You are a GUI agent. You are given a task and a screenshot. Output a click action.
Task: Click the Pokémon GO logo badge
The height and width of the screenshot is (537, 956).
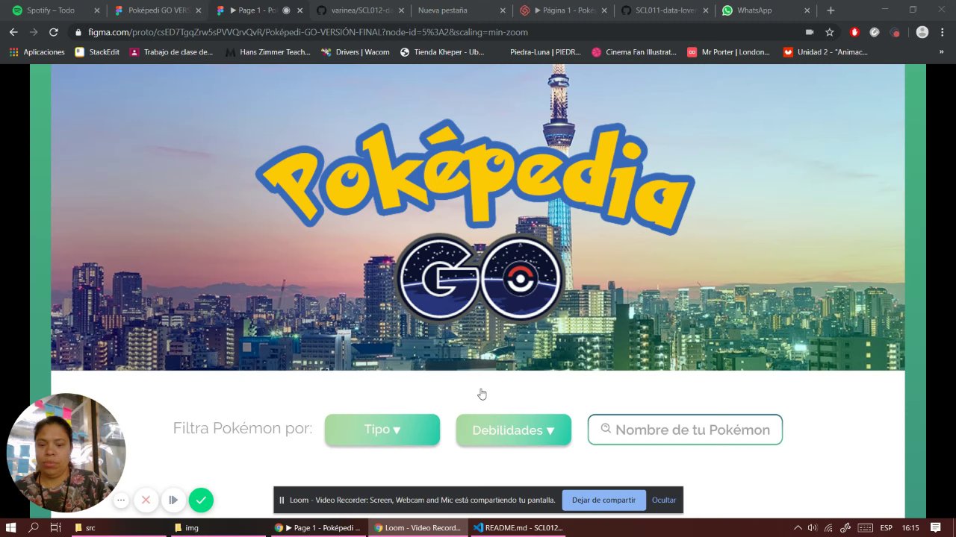click(x=478, y=277)
